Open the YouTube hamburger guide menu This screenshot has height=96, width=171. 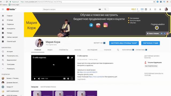pos(3,9)
